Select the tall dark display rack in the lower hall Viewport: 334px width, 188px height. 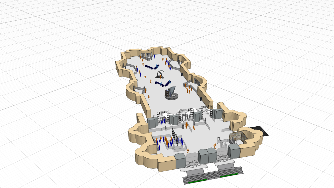pyautogui.click(x=175, y=137)
